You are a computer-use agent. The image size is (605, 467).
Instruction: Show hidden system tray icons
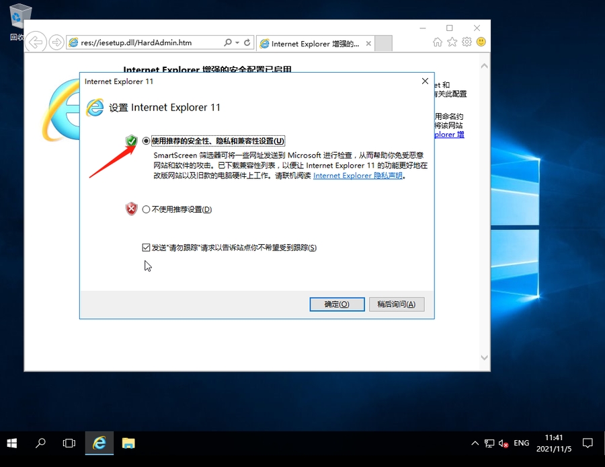tap(475, 443)
